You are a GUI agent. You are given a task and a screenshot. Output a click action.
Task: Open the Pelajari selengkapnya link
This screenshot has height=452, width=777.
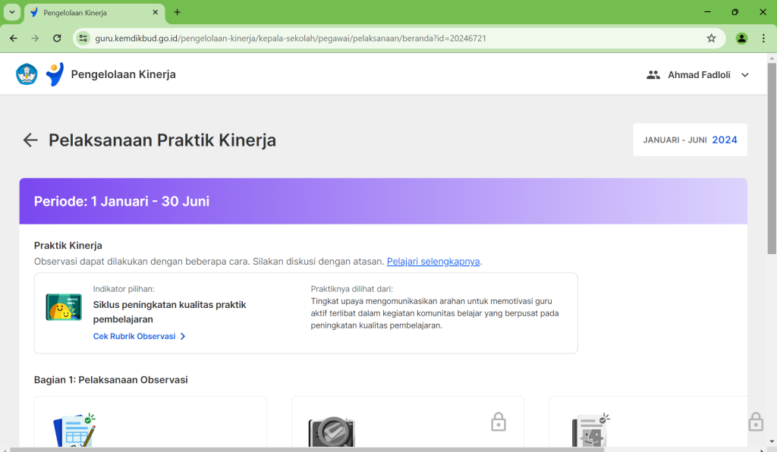pyautogui.click(x=433, y=262)
